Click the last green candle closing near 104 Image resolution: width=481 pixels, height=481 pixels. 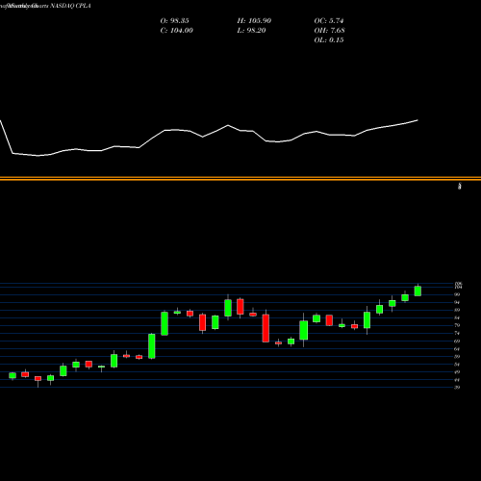pyautogui.click(x=418, y=291)
